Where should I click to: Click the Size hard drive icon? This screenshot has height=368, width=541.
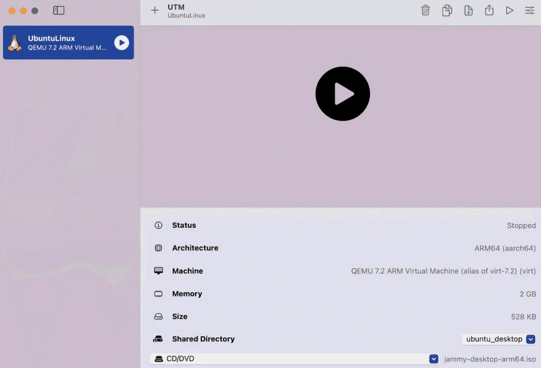click(x=158, y=317)
